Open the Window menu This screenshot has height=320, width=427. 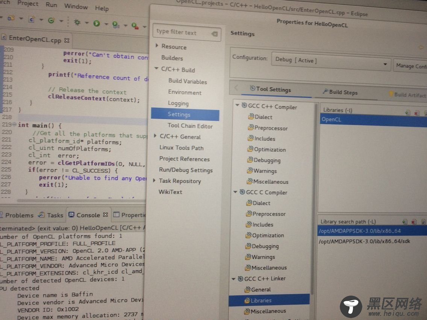pos(76,6)
